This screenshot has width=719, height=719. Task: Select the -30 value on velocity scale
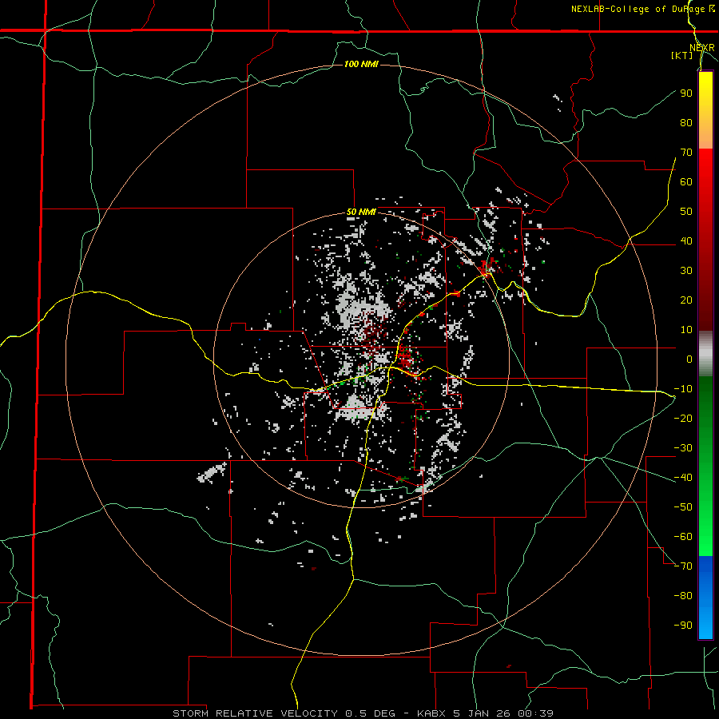(683, 448)
